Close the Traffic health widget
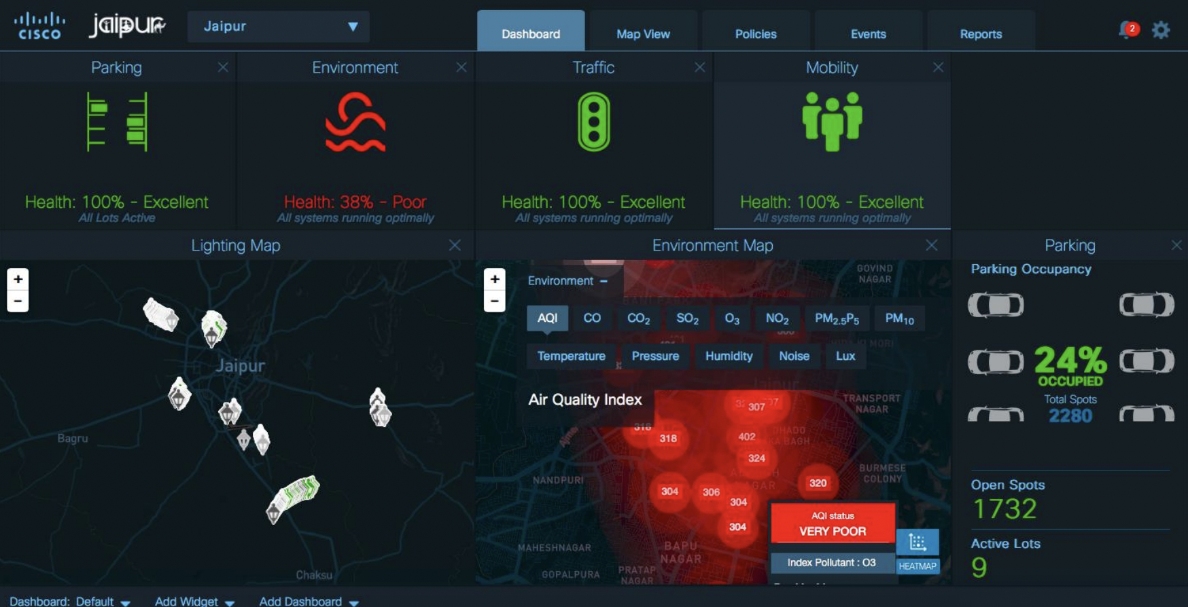 pyautogui.click(x=700, y=67)
